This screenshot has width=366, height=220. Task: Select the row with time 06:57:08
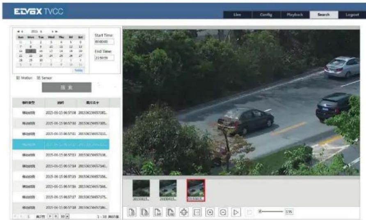click(x=61, y=113)
